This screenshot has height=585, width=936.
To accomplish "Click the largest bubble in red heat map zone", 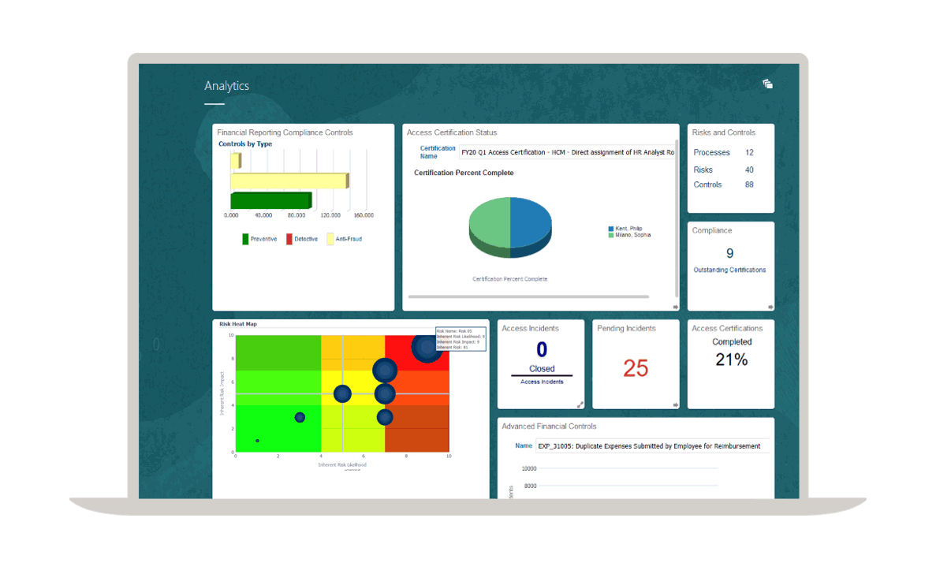I will (426, 347).
